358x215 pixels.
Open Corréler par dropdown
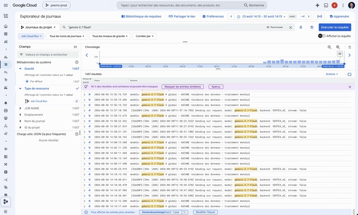click(x=144, y=36)
